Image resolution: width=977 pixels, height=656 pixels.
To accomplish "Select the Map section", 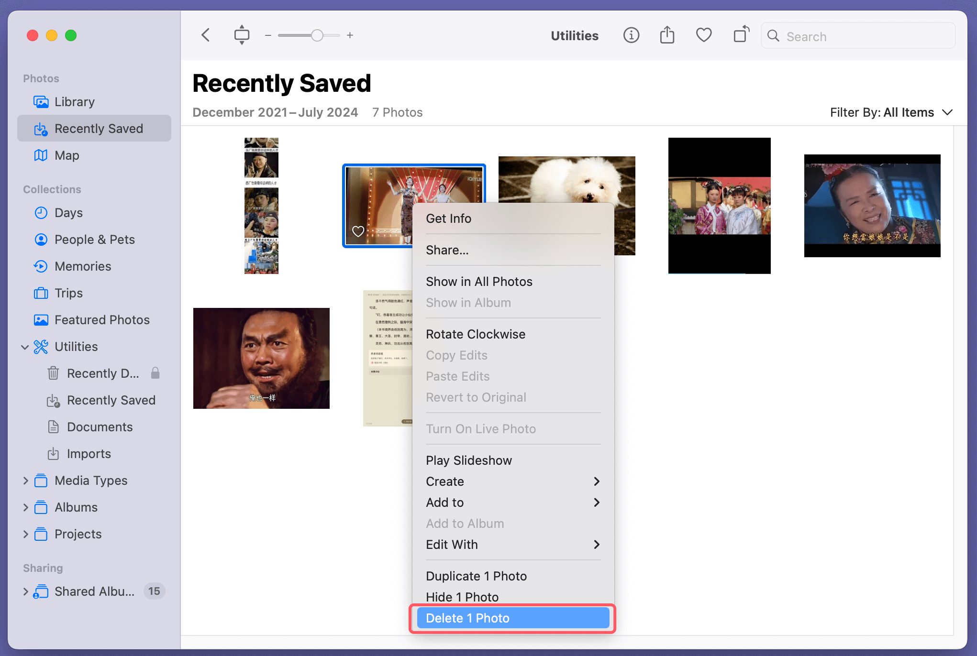I will click(x=67, y=155).
